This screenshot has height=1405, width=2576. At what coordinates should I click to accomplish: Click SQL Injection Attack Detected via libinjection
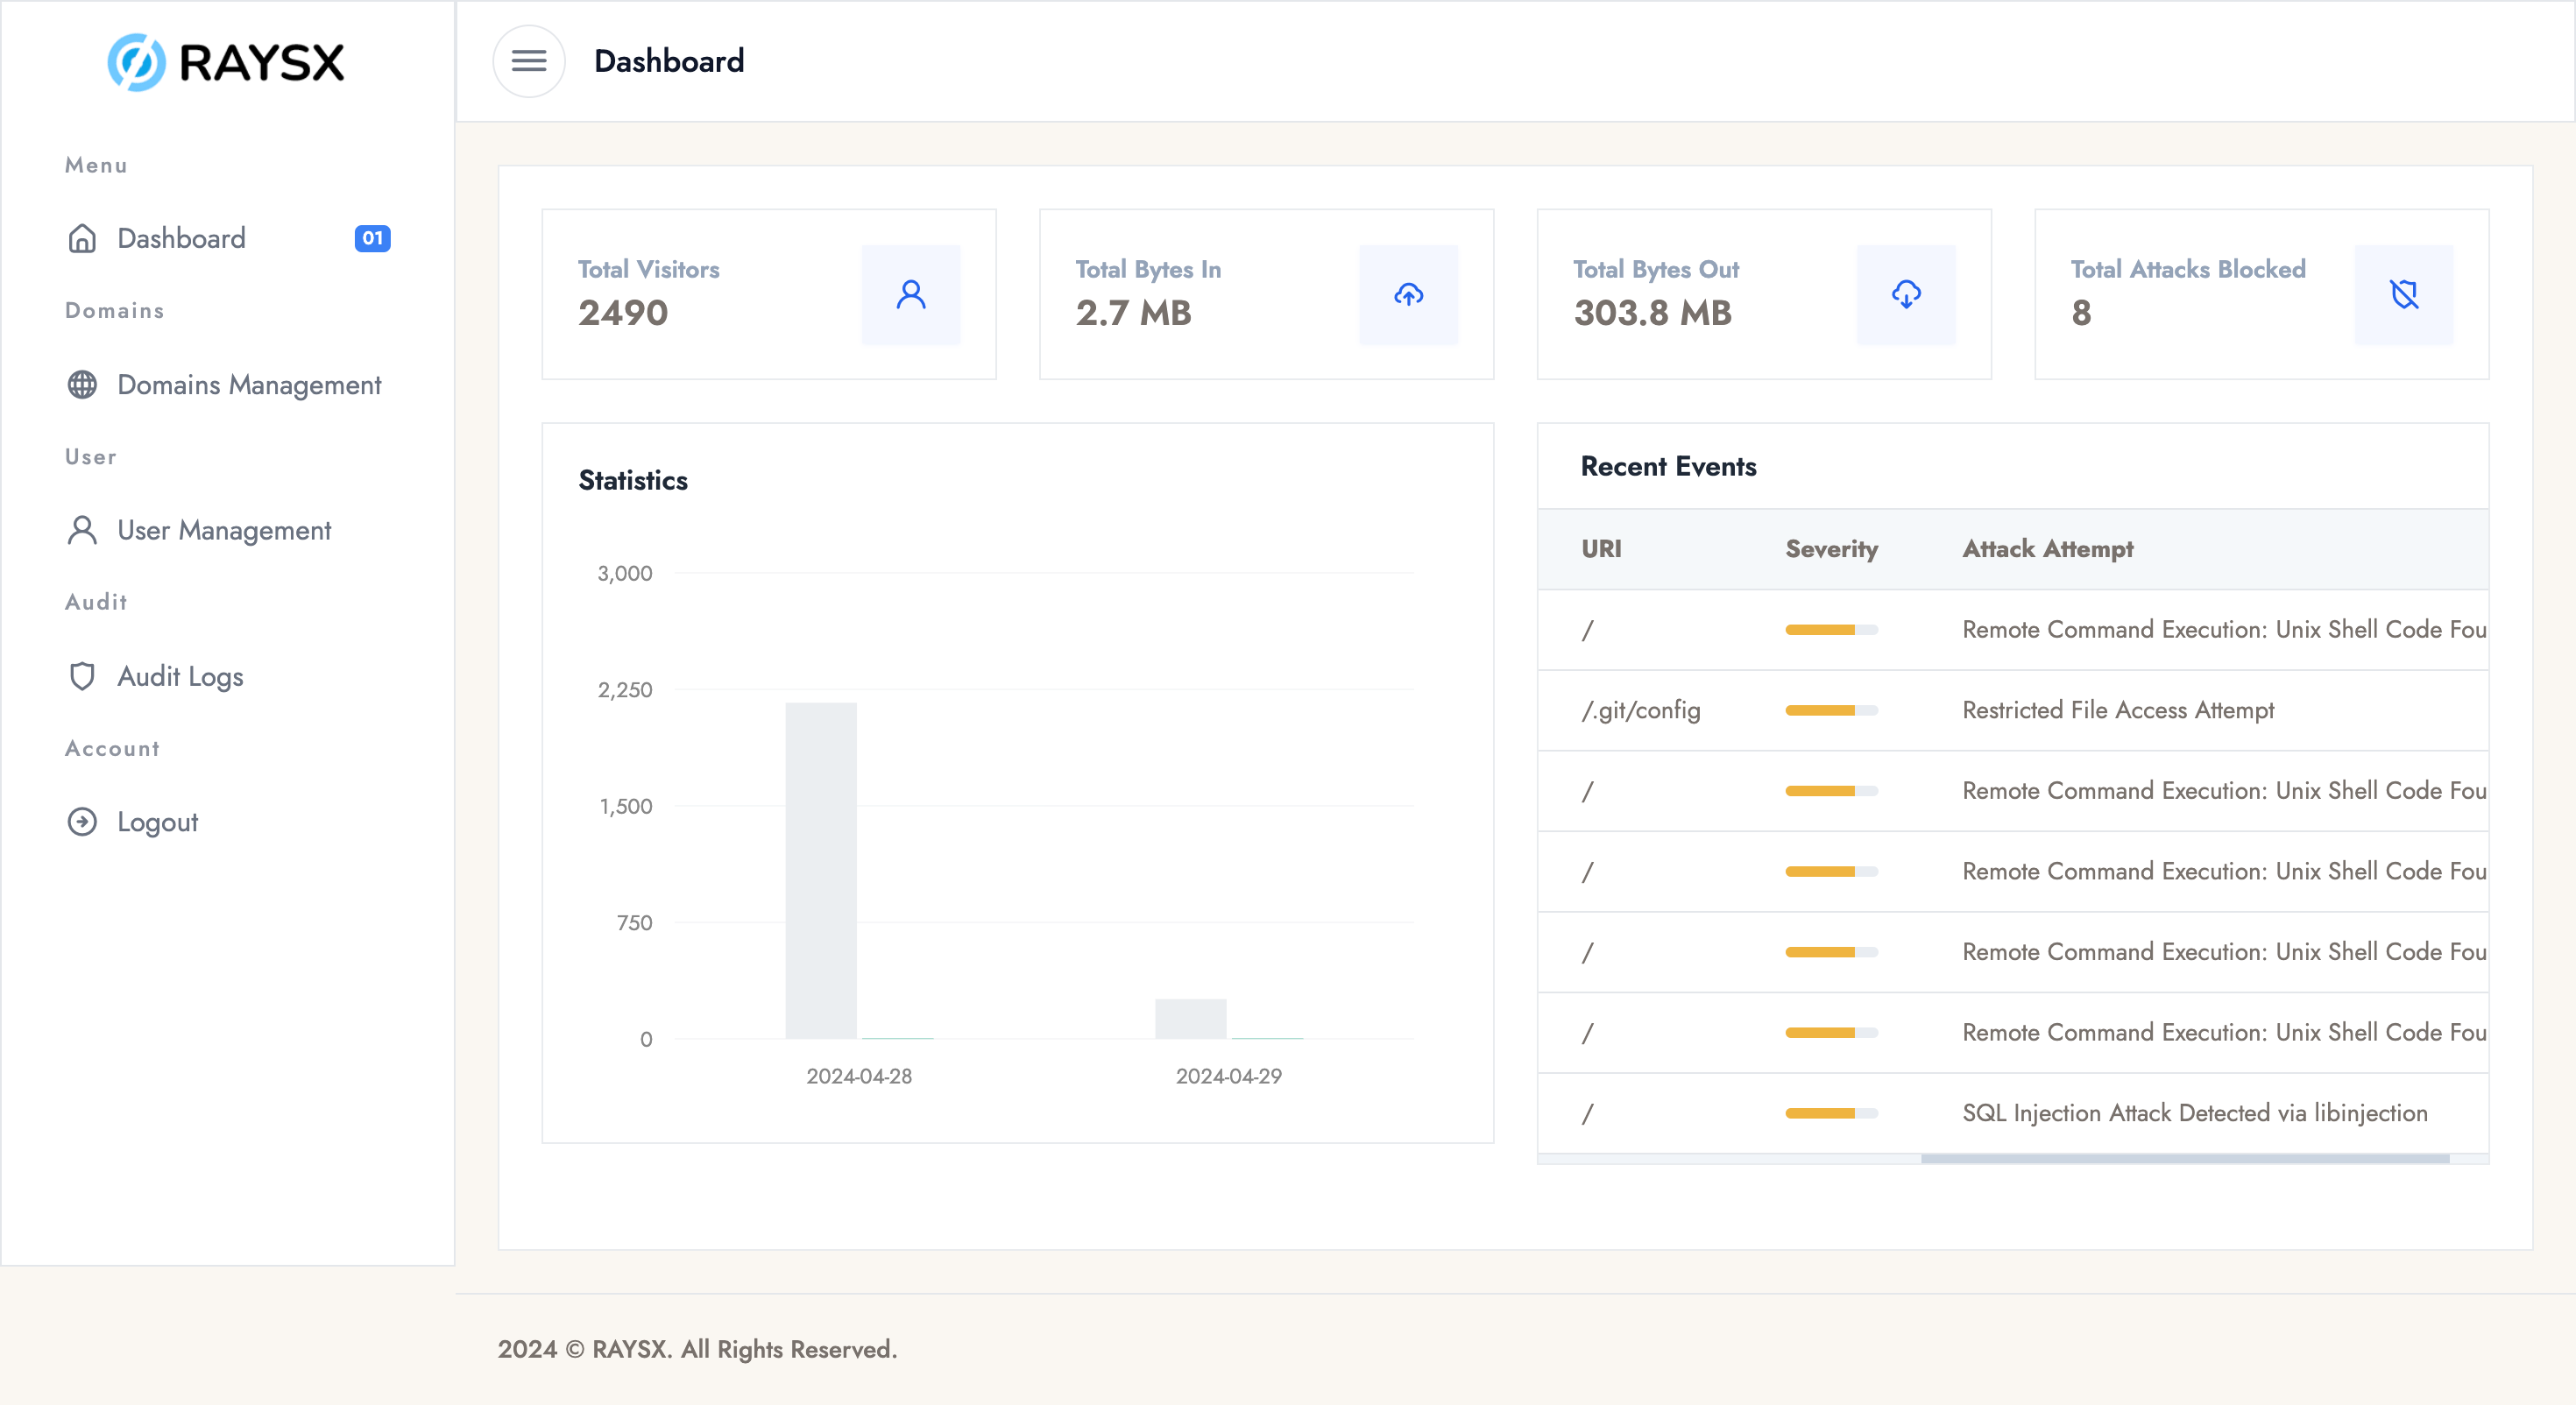(x=2194, y=1113)
